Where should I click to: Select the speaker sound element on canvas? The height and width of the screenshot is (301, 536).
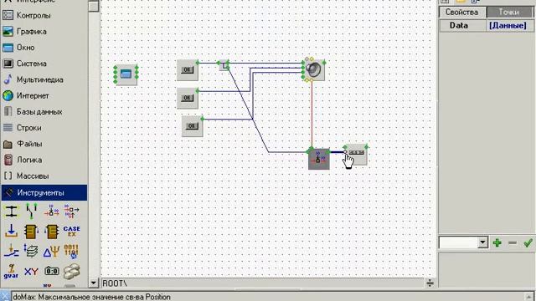(314, 70)
